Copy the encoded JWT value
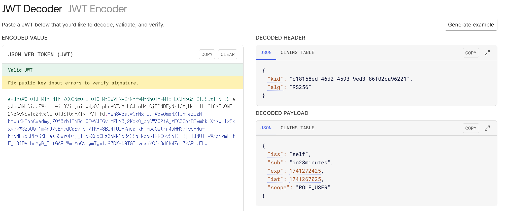Image resolution: width=511 pixels, height=211 pixels. [x=207, y=54]
